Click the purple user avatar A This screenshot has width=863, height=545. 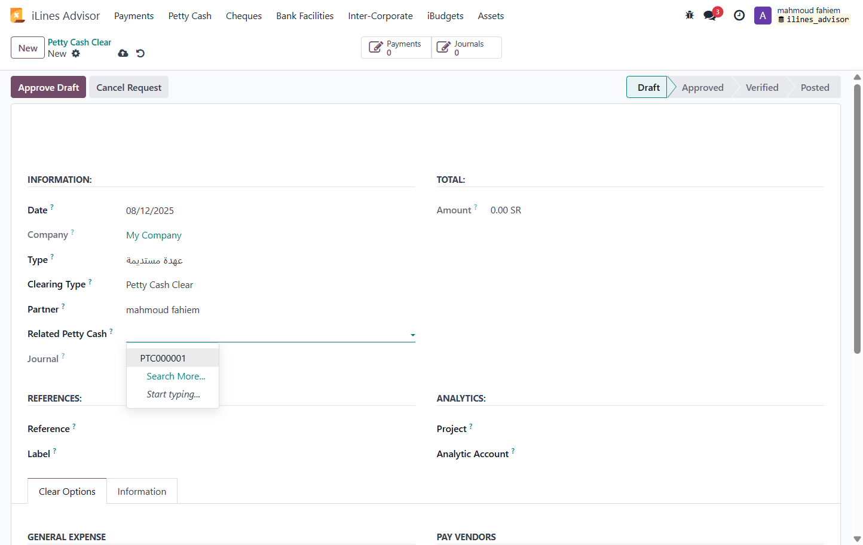click(x=763, y=16)
